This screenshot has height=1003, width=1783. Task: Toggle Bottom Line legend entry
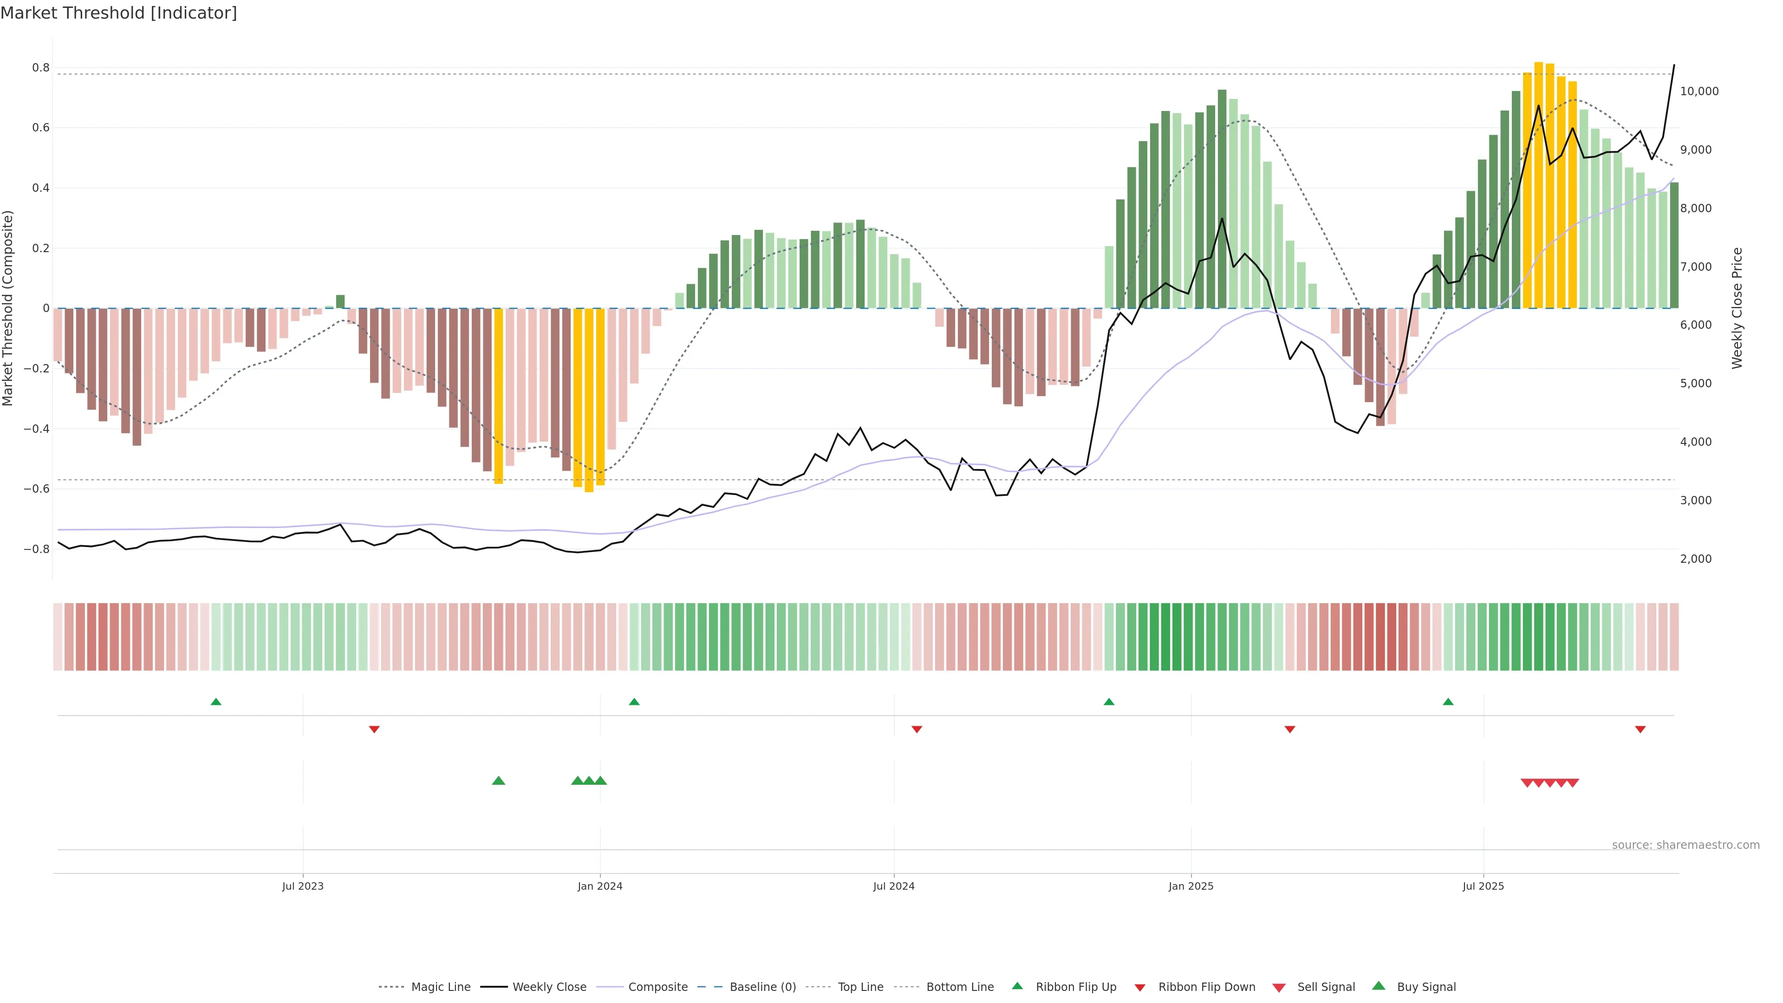point(959,987)
